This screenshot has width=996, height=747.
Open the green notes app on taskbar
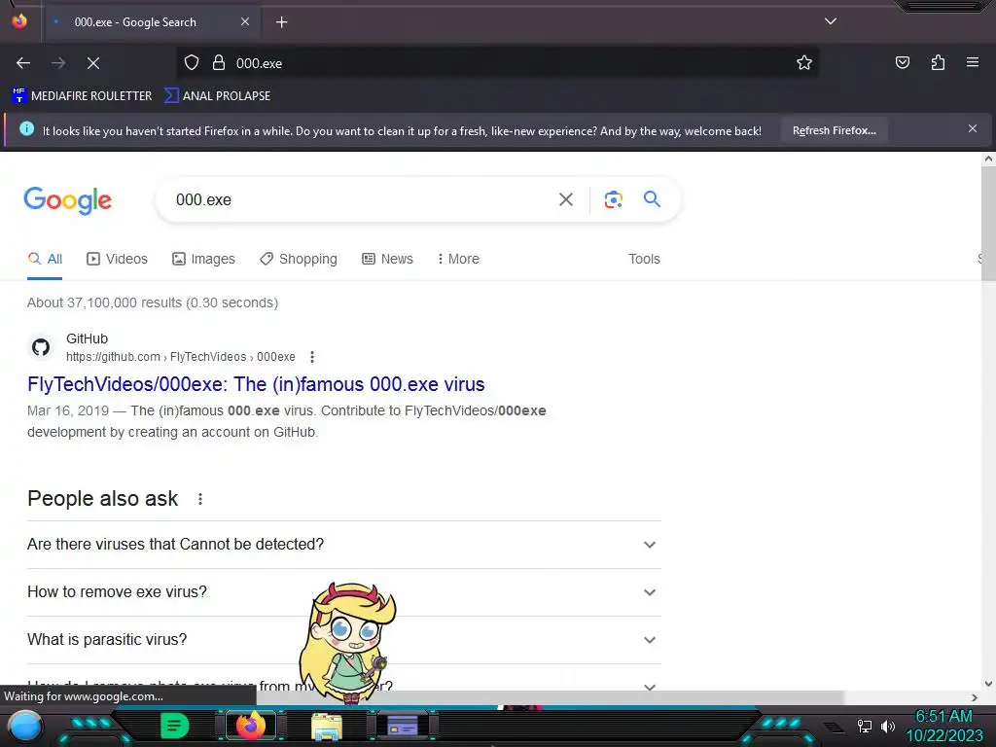tap(174, 726)
